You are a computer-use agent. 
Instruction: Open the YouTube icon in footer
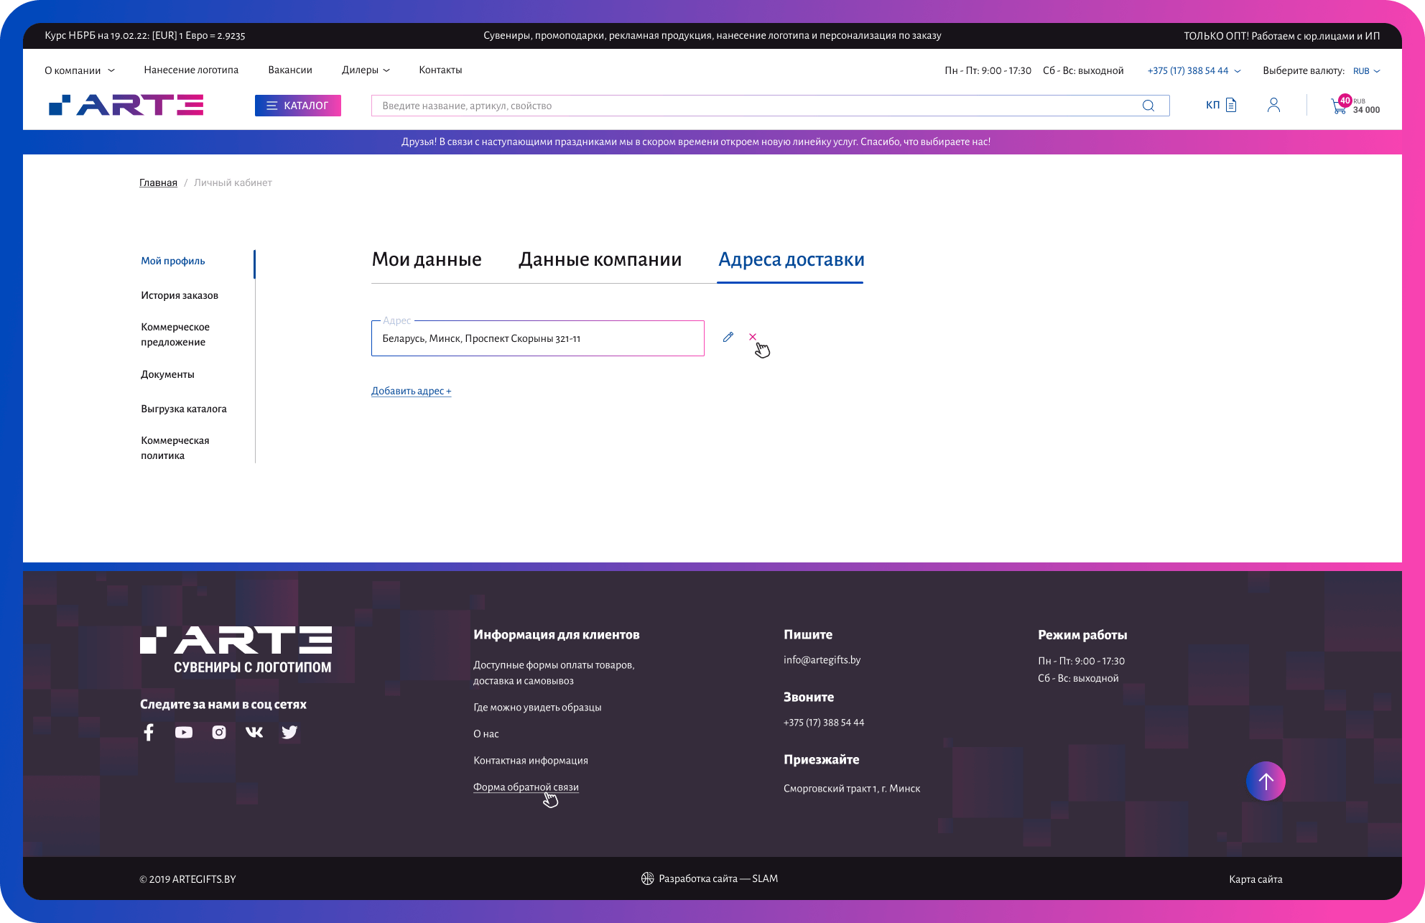click(184, 732)
